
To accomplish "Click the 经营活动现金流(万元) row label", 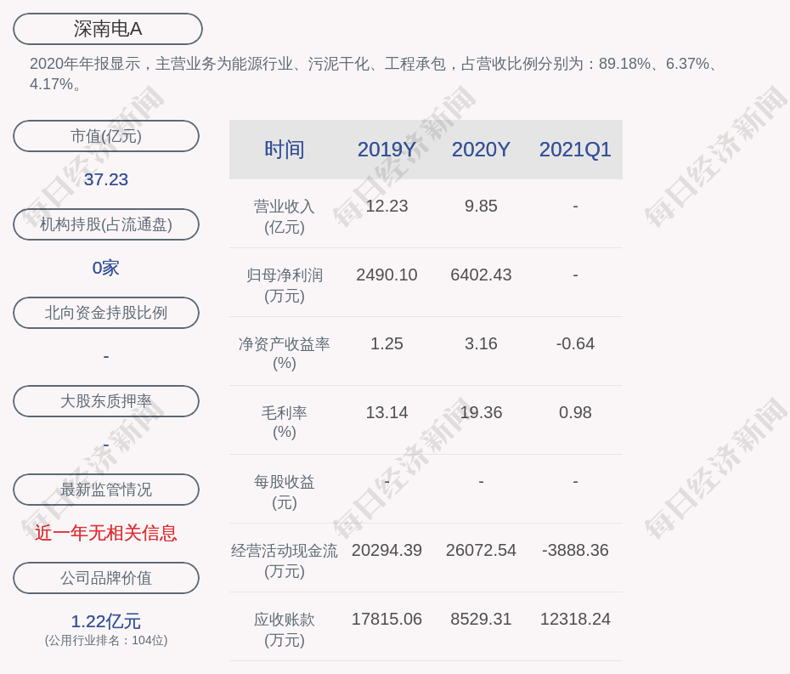I will [285, 561].
